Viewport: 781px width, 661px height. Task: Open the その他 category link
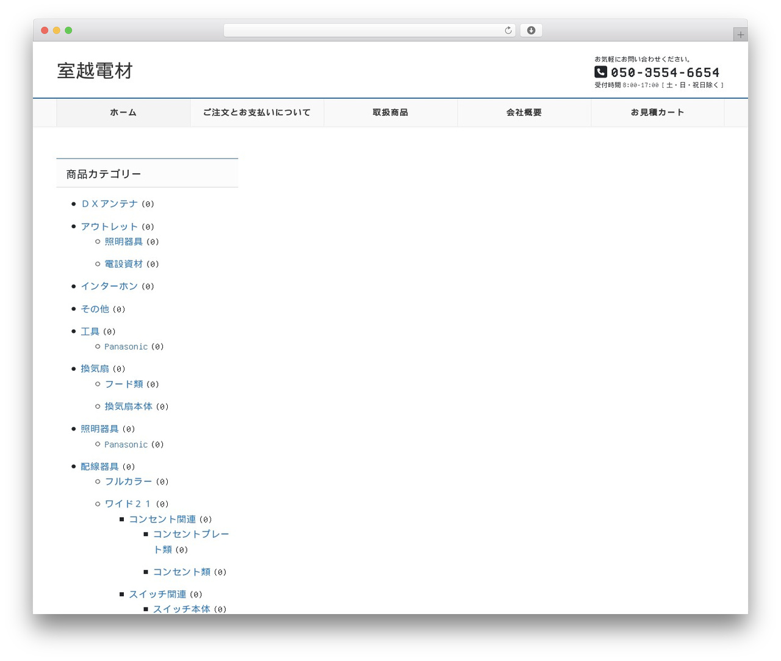click(95, 309)
